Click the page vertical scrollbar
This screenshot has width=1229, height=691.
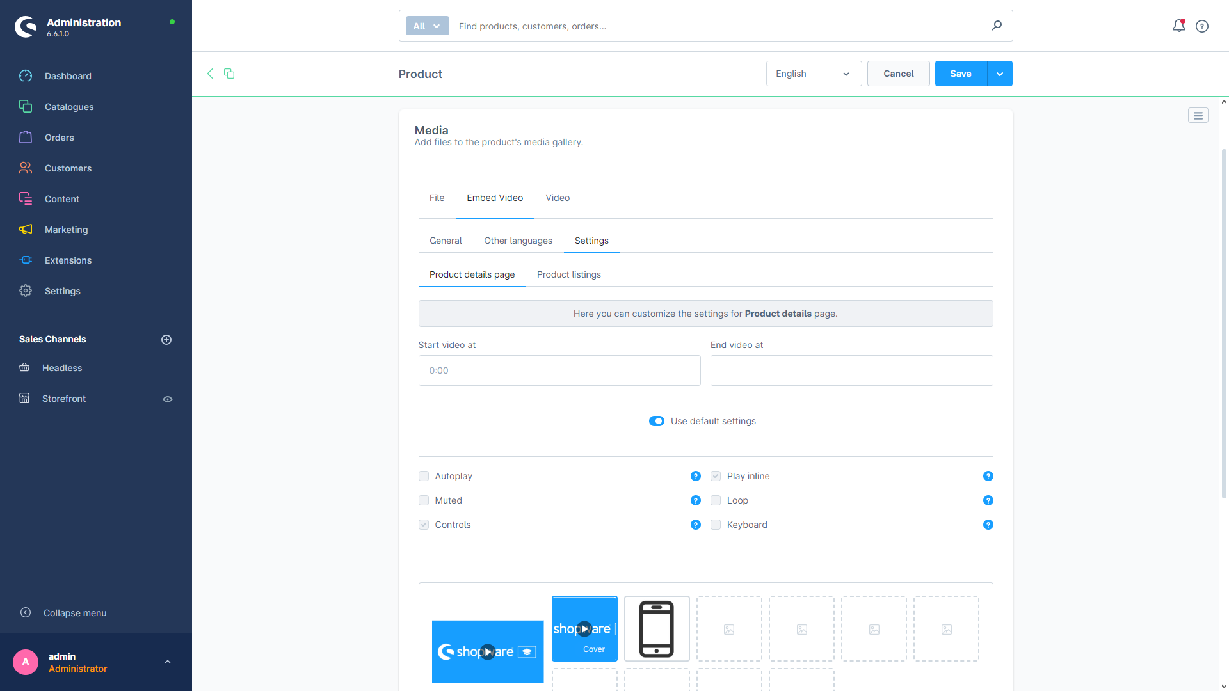point(1224,323)
